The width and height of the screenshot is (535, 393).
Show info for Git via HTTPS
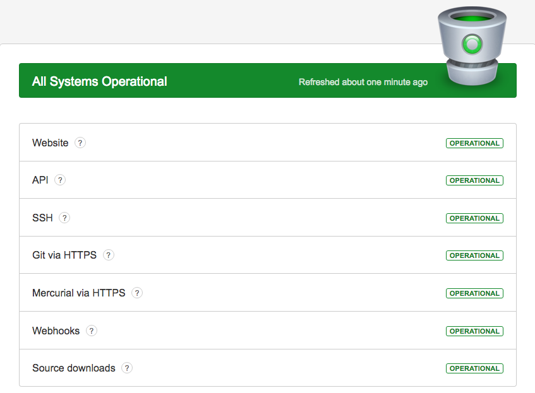click(x=109, y=255)
